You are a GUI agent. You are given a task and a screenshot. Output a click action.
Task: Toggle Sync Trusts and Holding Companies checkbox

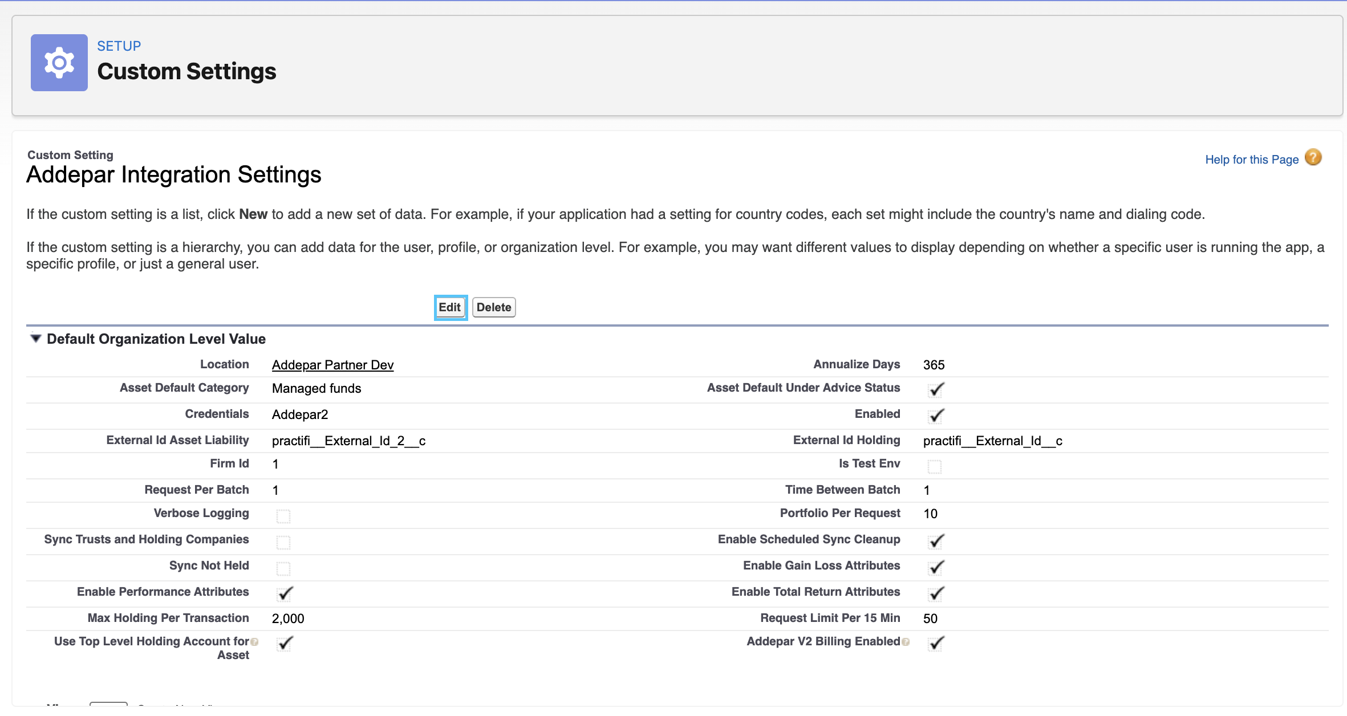tap(283, 542)
